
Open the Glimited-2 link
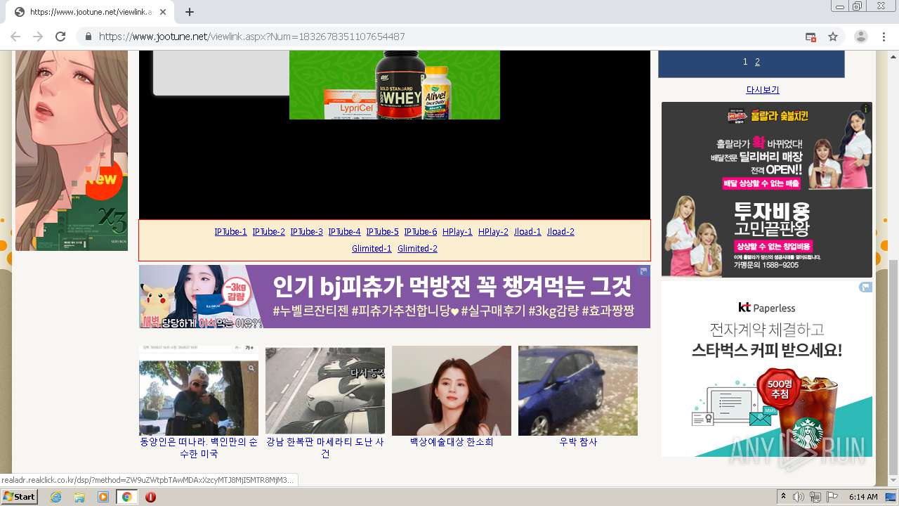(417, 249)
